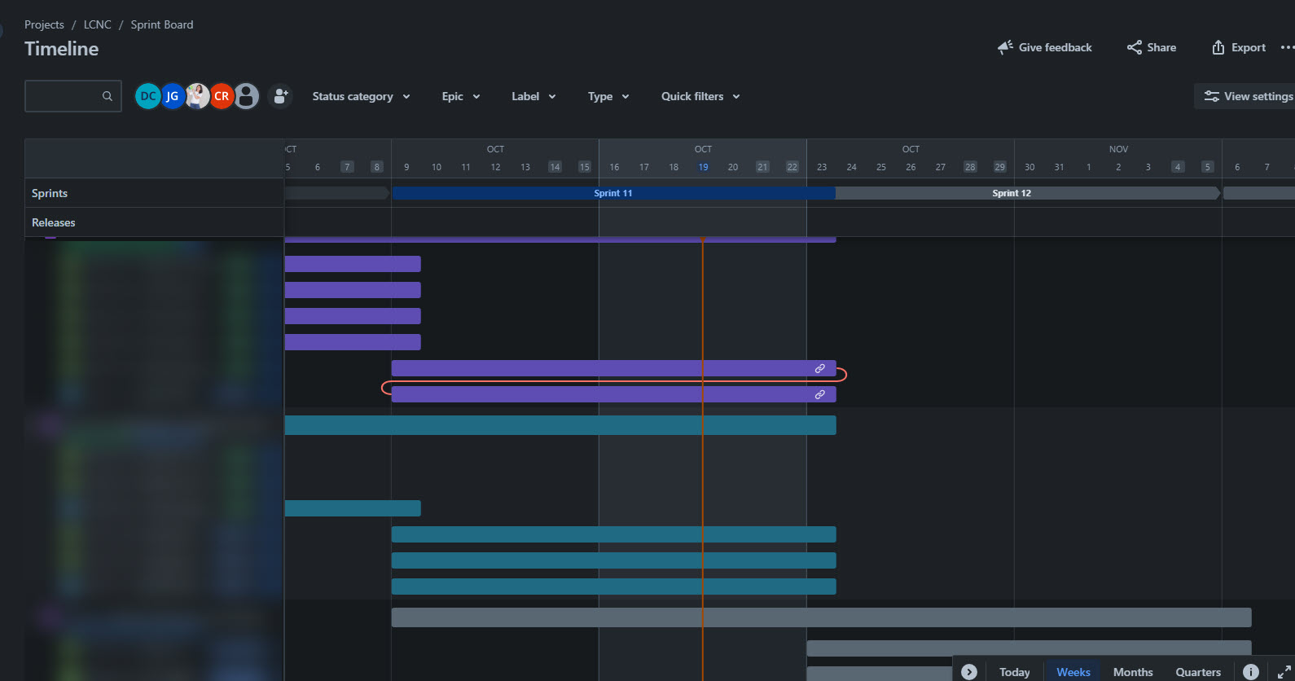Image resolution: width=1295 pixels, height=681 pixels.
Task: Click the highlighted date 19 in header
Action: click(703, 167)
